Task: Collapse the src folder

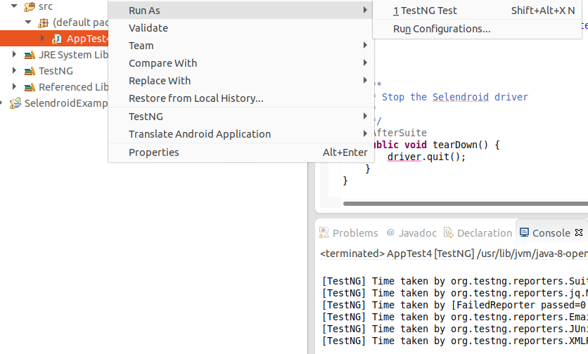Action: pyautogui.click(x=14, y=6)
